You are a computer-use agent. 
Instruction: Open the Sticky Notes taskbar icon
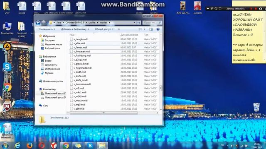78,145
